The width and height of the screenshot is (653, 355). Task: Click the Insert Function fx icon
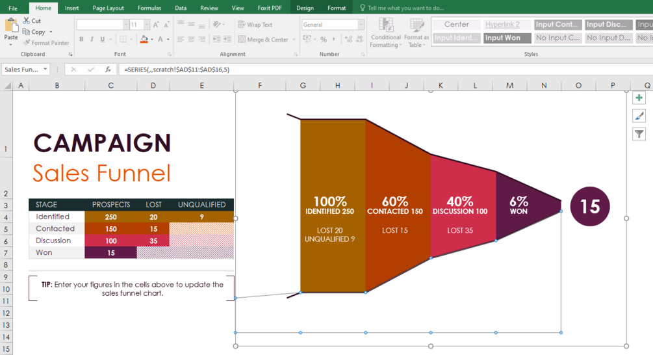tap(108, 70)
